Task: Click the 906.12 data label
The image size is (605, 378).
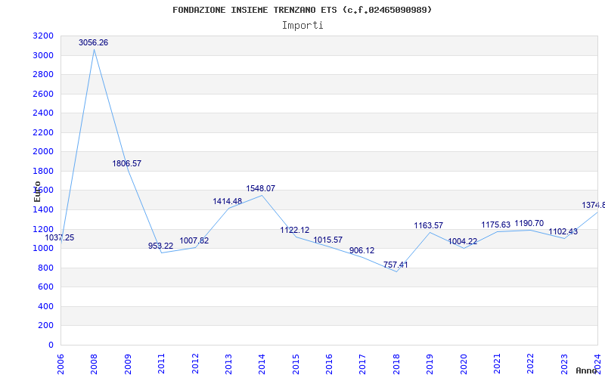Action: (362, 251)
